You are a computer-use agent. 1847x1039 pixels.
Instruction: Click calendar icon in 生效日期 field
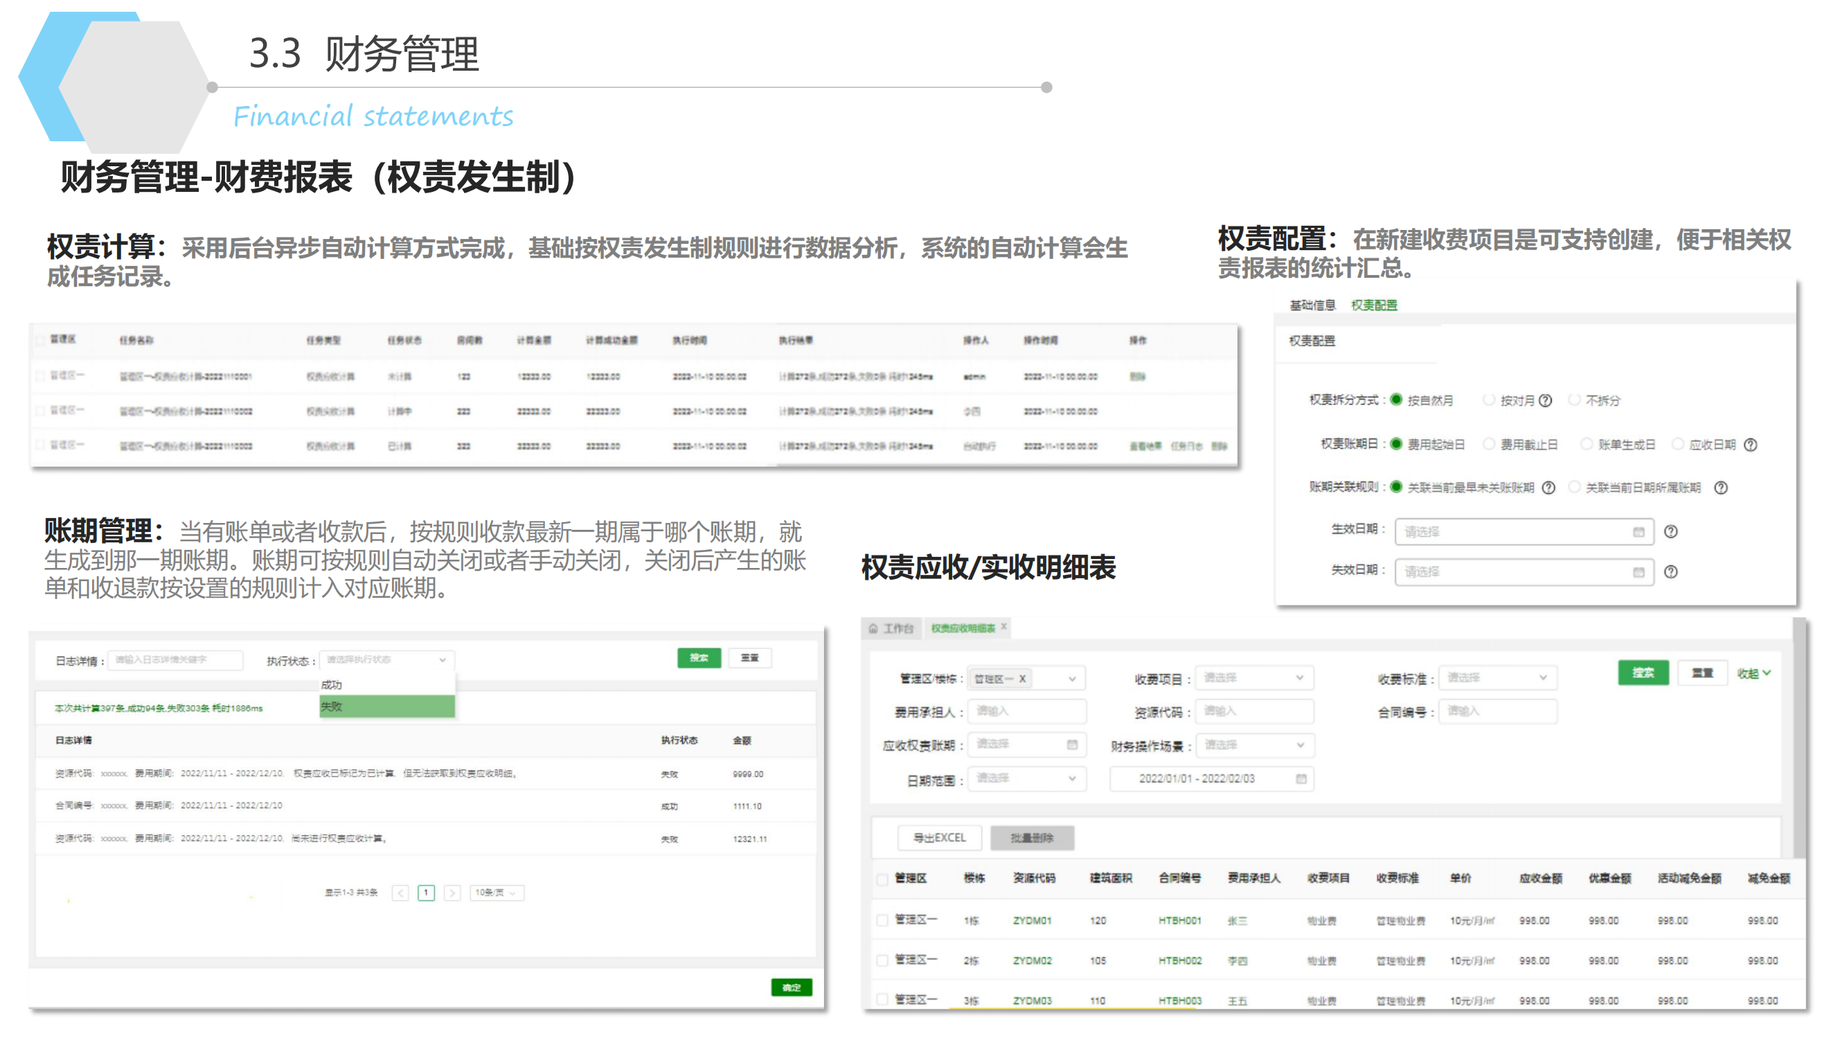(1638, 531)
